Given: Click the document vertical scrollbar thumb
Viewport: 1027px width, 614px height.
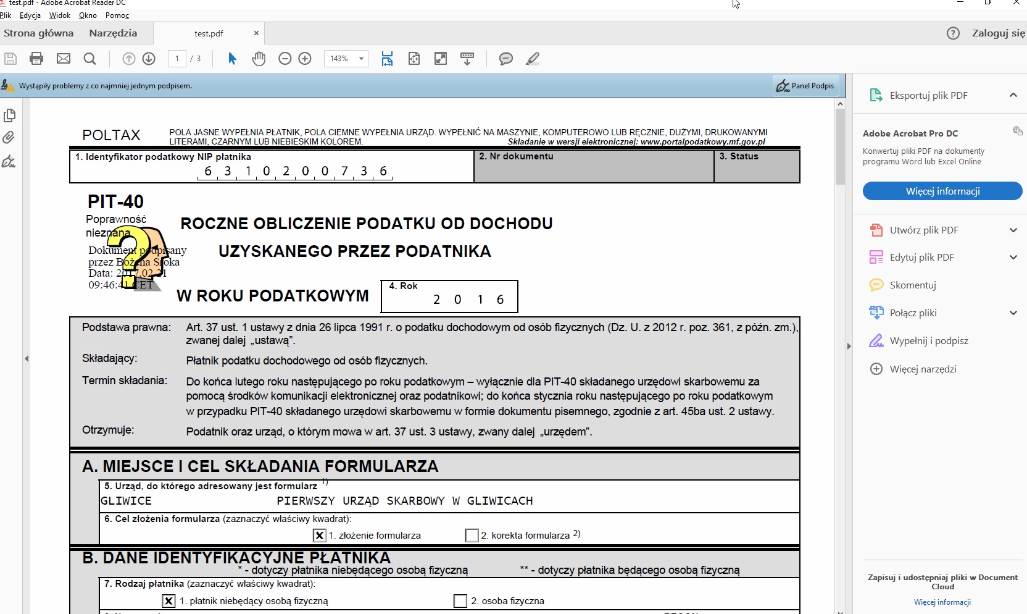Looking at the screenshot, I should [x=840, y=147].
